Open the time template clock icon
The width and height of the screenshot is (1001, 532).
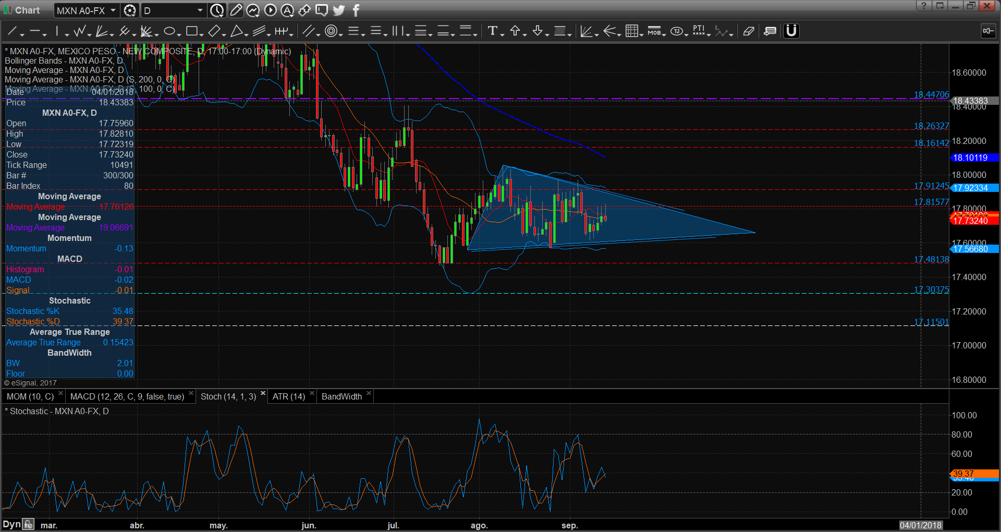tap(217, 10)
